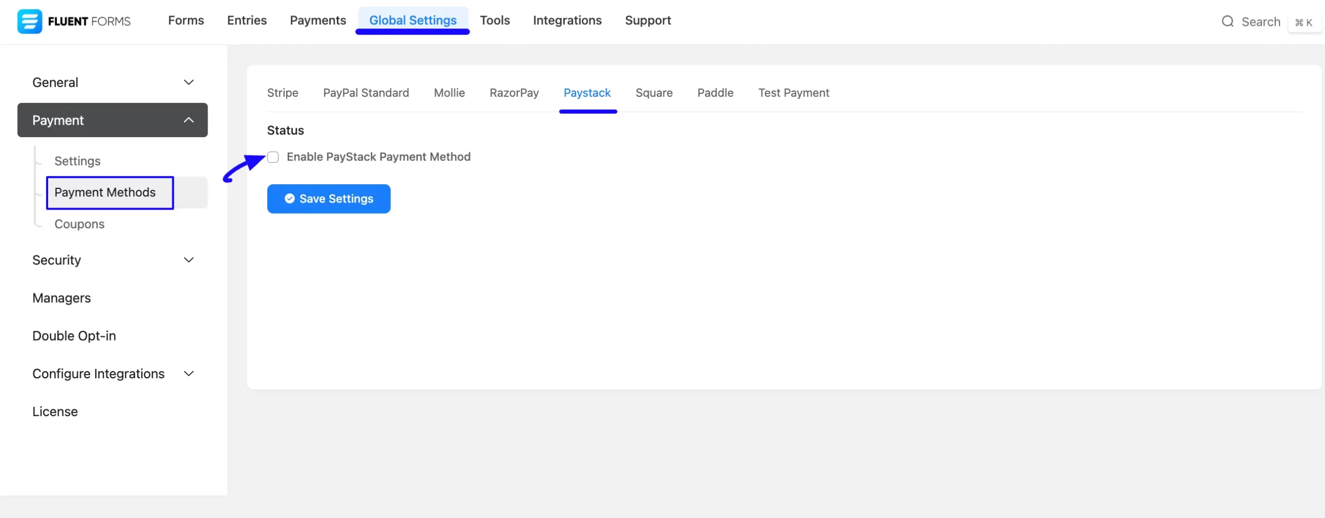
Task: Open Settings under Payment
Action: [77, 161]
